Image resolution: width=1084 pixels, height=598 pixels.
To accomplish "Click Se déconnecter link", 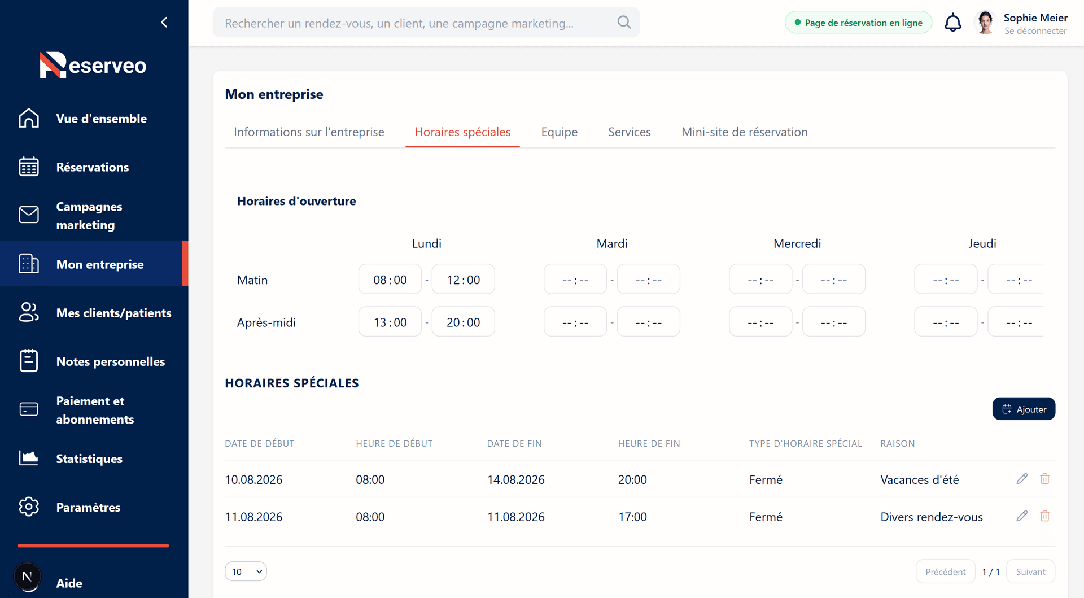I will (1035, 31).
